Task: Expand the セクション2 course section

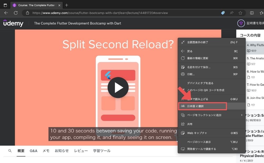Action: point(255,117)
